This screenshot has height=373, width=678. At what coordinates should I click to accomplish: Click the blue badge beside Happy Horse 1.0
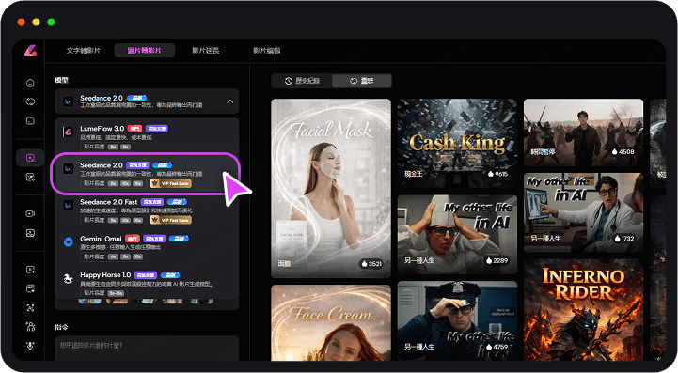(x=170, y=275)
